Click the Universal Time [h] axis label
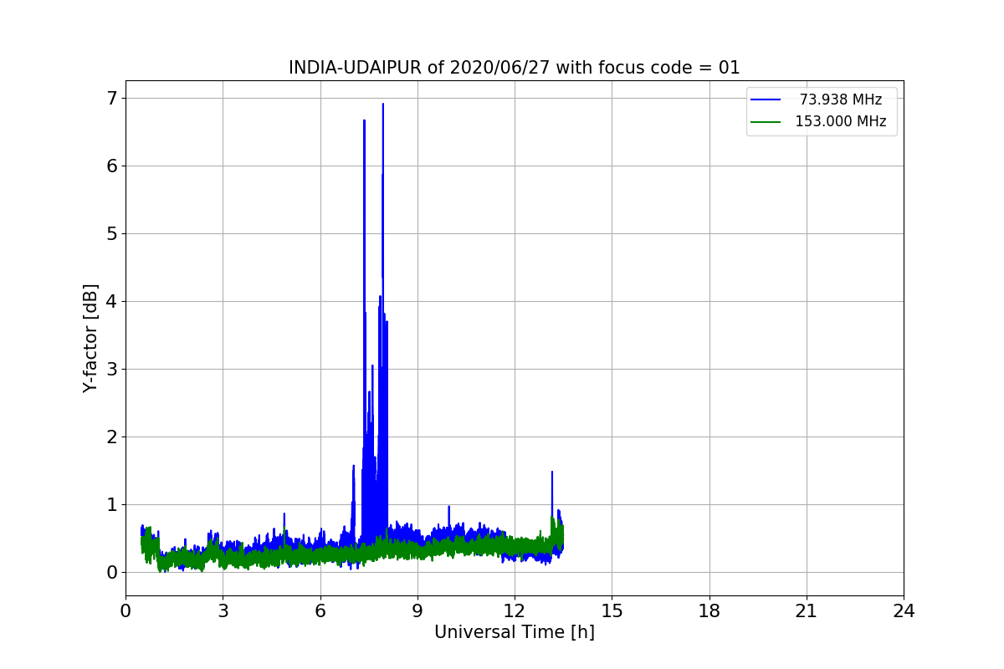1004x669 pixels. (515, 632)
